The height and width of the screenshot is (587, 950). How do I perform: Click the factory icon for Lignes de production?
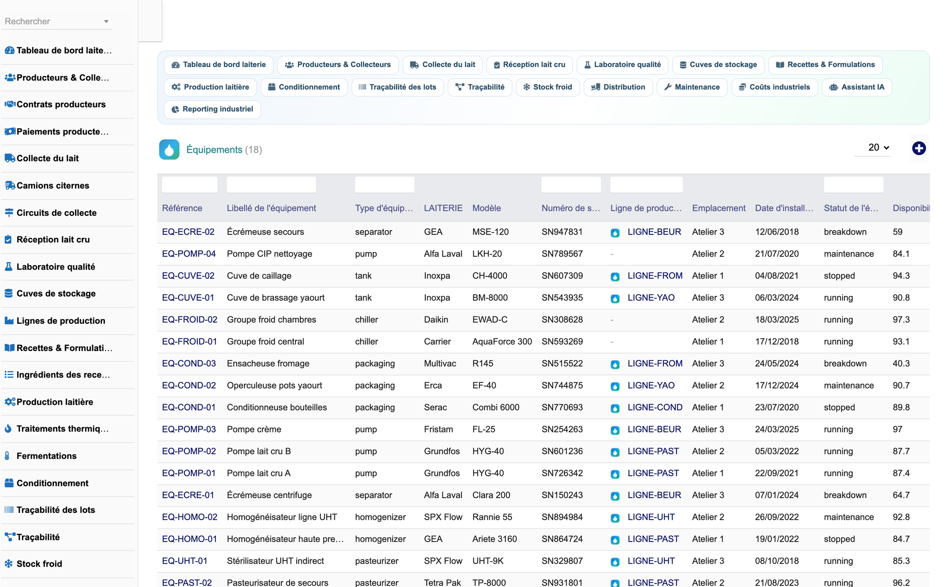pos(9,320)
